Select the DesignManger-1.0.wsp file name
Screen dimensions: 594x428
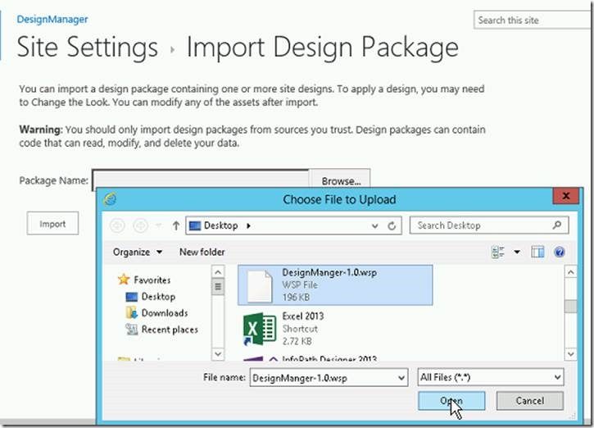[x=329, y=272]
